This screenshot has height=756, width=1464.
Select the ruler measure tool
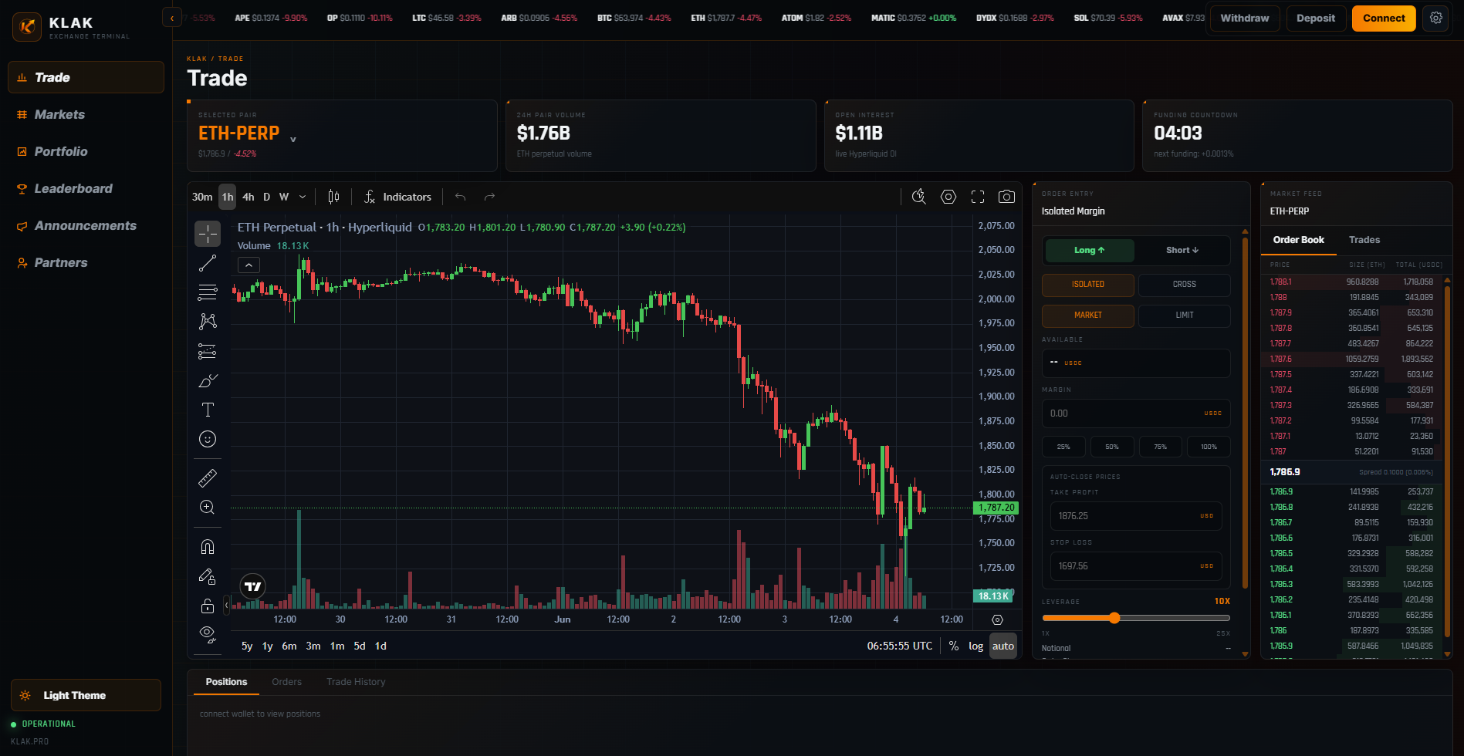pyautogui.click(x=208, y=478)
